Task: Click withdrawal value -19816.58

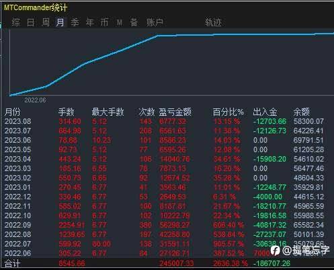Action: pyautogui.click(x=269, y=215)
